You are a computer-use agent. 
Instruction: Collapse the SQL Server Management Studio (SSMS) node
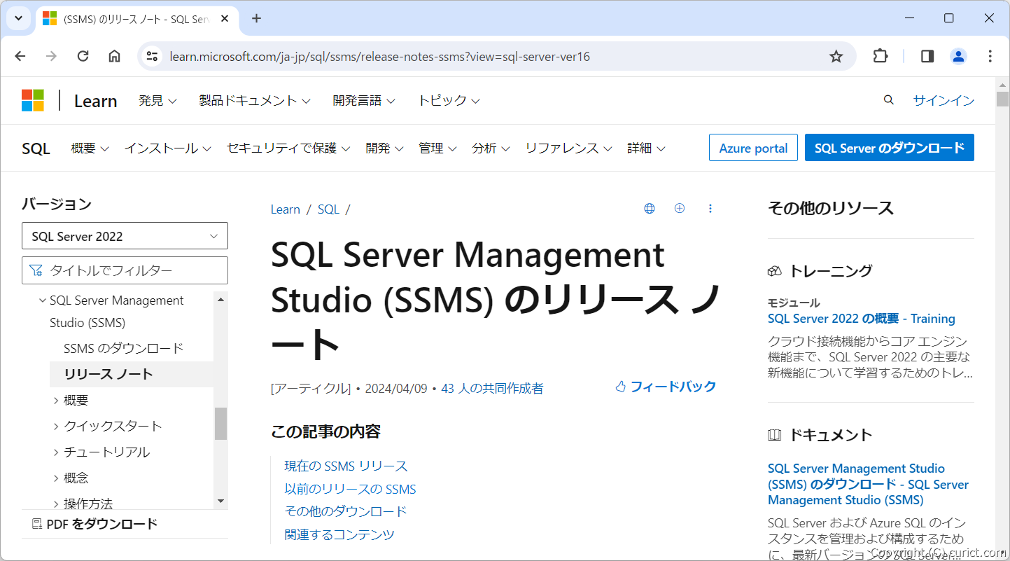click(42, 300)
